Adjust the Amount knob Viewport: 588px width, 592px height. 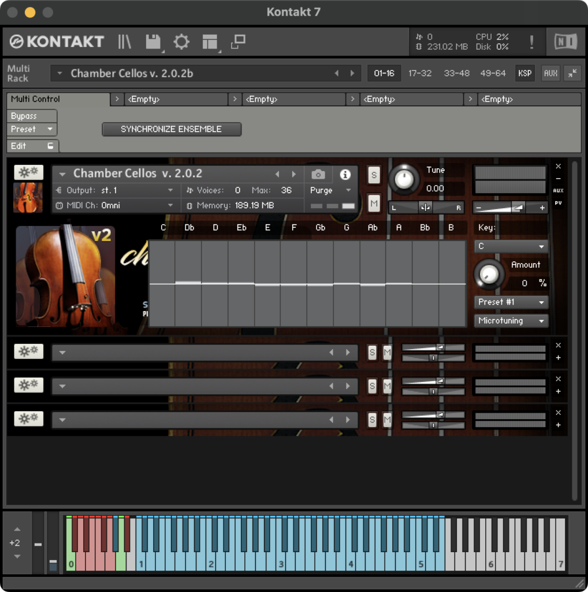(489, 275)
